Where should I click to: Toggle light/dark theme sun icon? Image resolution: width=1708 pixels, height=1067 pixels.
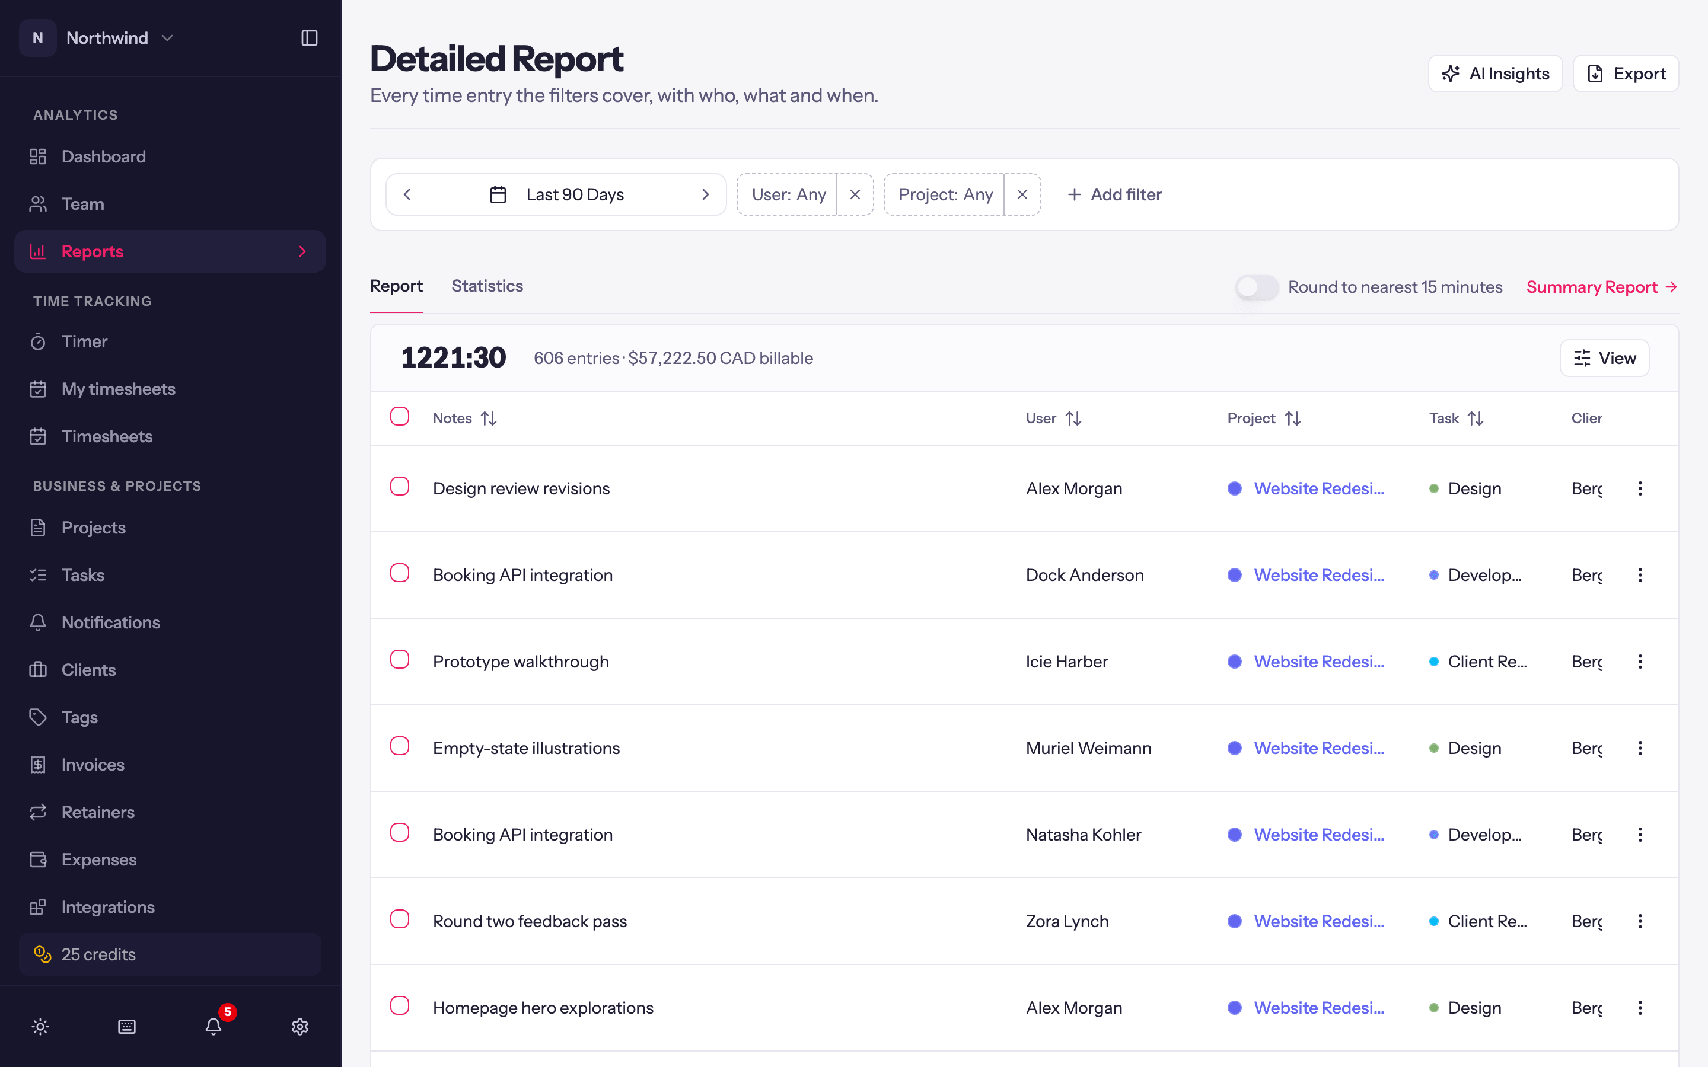[x=40, y=1026]
